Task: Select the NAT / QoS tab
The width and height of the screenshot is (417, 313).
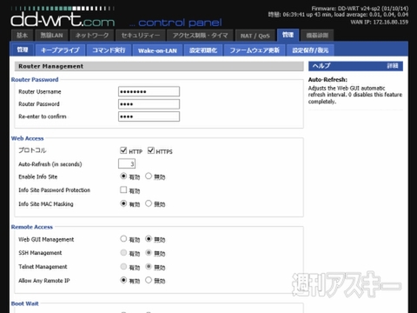Action: tap(255, 36)
